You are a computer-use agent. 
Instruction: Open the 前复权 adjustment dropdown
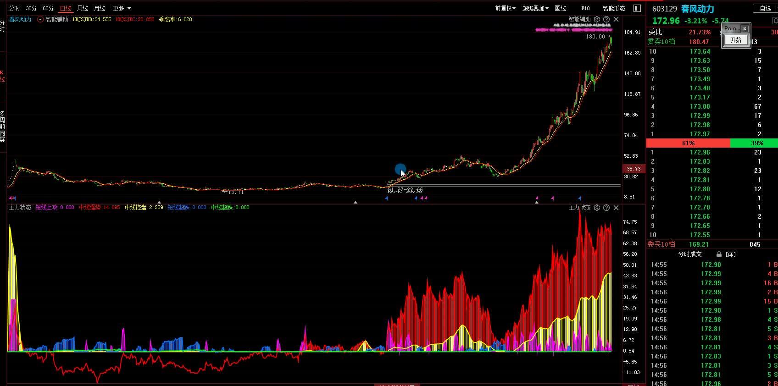(505, 8)
